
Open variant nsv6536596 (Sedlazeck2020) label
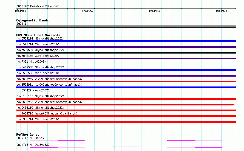(38, 73)
